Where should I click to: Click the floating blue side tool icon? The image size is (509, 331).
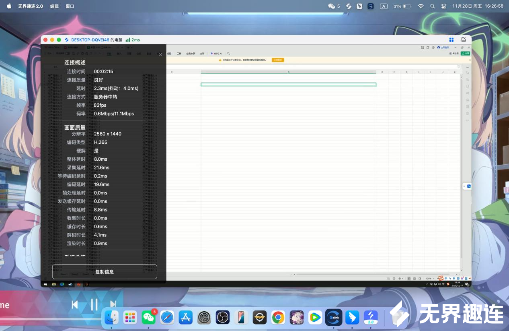[x=468, y=186]
